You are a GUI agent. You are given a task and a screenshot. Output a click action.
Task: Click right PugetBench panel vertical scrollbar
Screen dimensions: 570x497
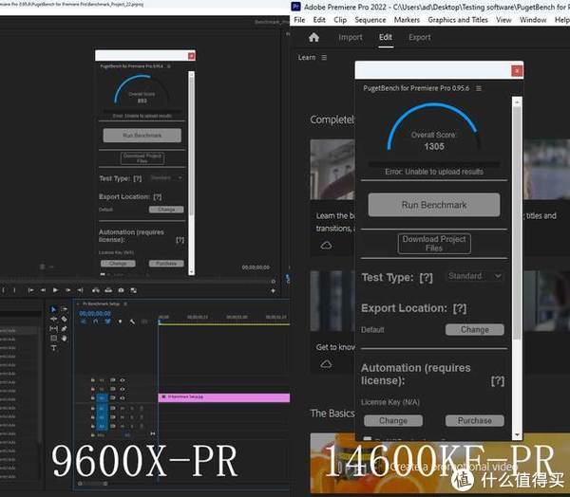pos(517,223)
